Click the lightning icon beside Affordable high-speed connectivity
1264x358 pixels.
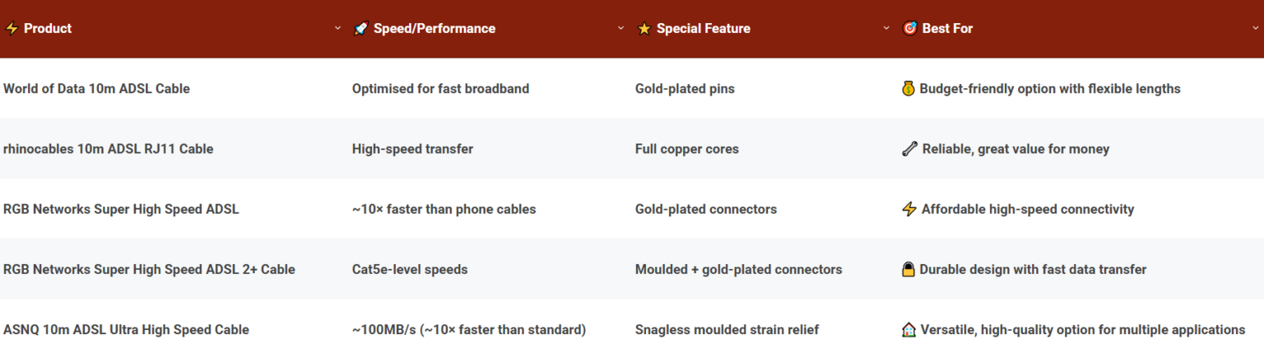point(909,209)
